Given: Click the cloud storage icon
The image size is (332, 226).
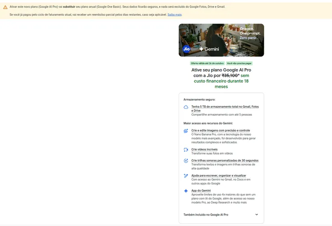Looking at the screenshot, I should click(x=186, y=107).
